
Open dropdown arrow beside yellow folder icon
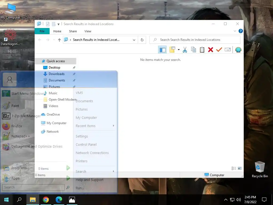point(179,50)
